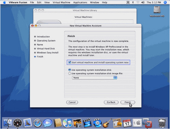Image resolution: width=170 pixels, height=129 pixels.
Task: Open iWeb icon in the dock
Action: click(117, 123)
